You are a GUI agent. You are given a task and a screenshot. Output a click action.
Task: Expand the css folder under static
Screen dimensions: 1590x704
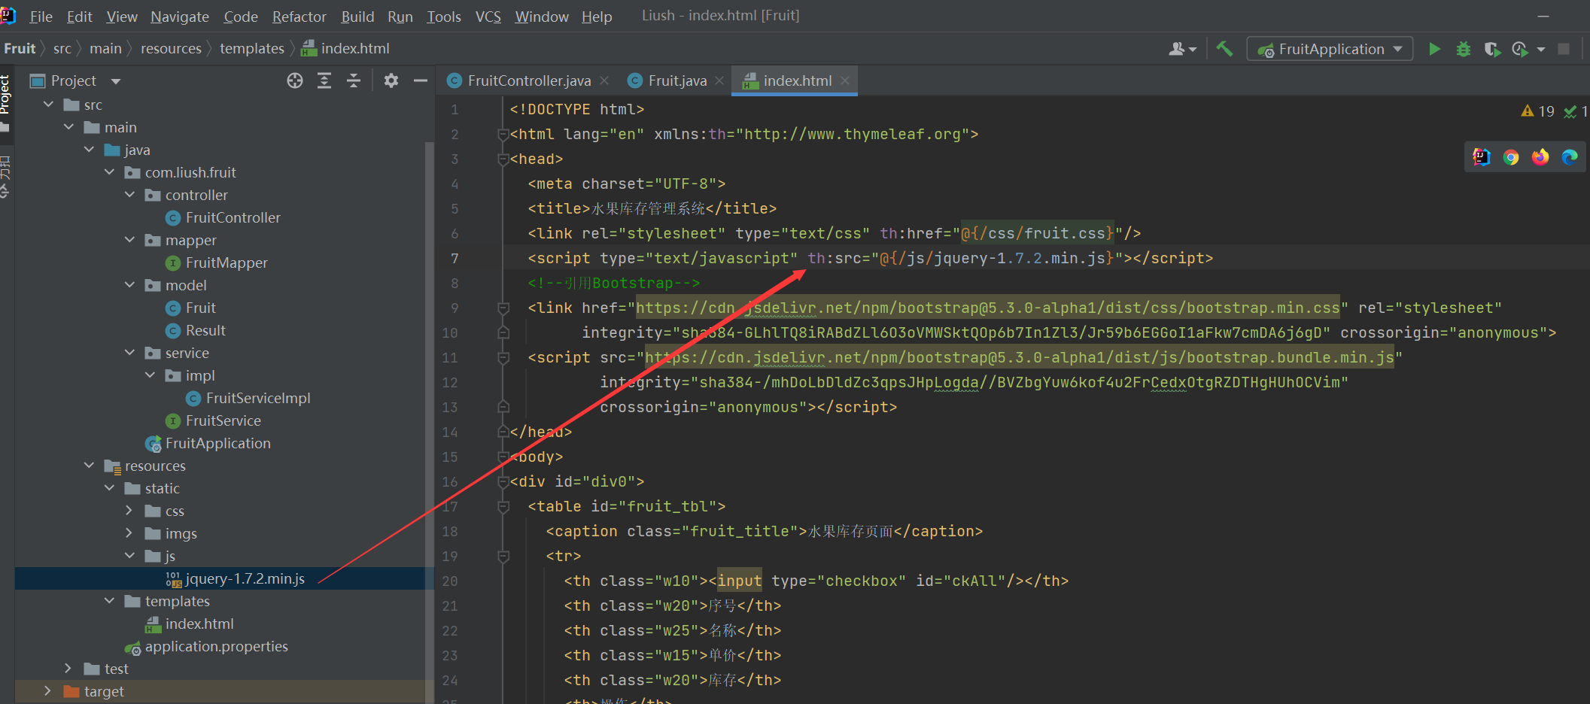pyautogui.click(x=129, y=511)
